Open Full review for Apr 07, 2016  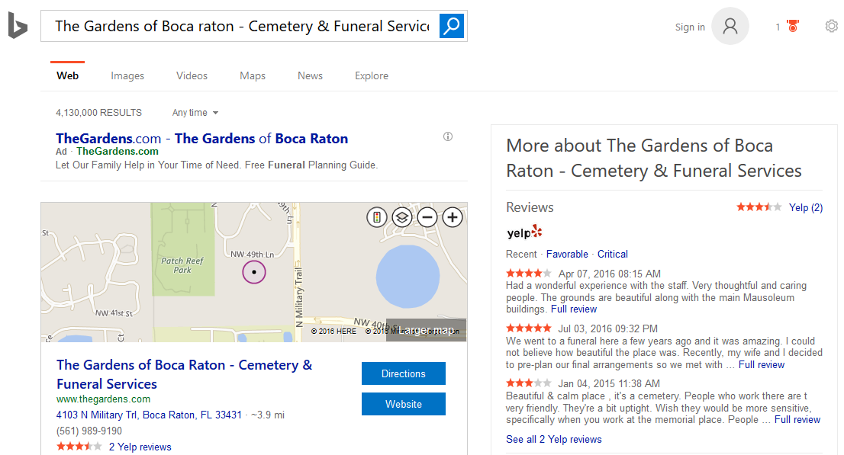point(574,309)
